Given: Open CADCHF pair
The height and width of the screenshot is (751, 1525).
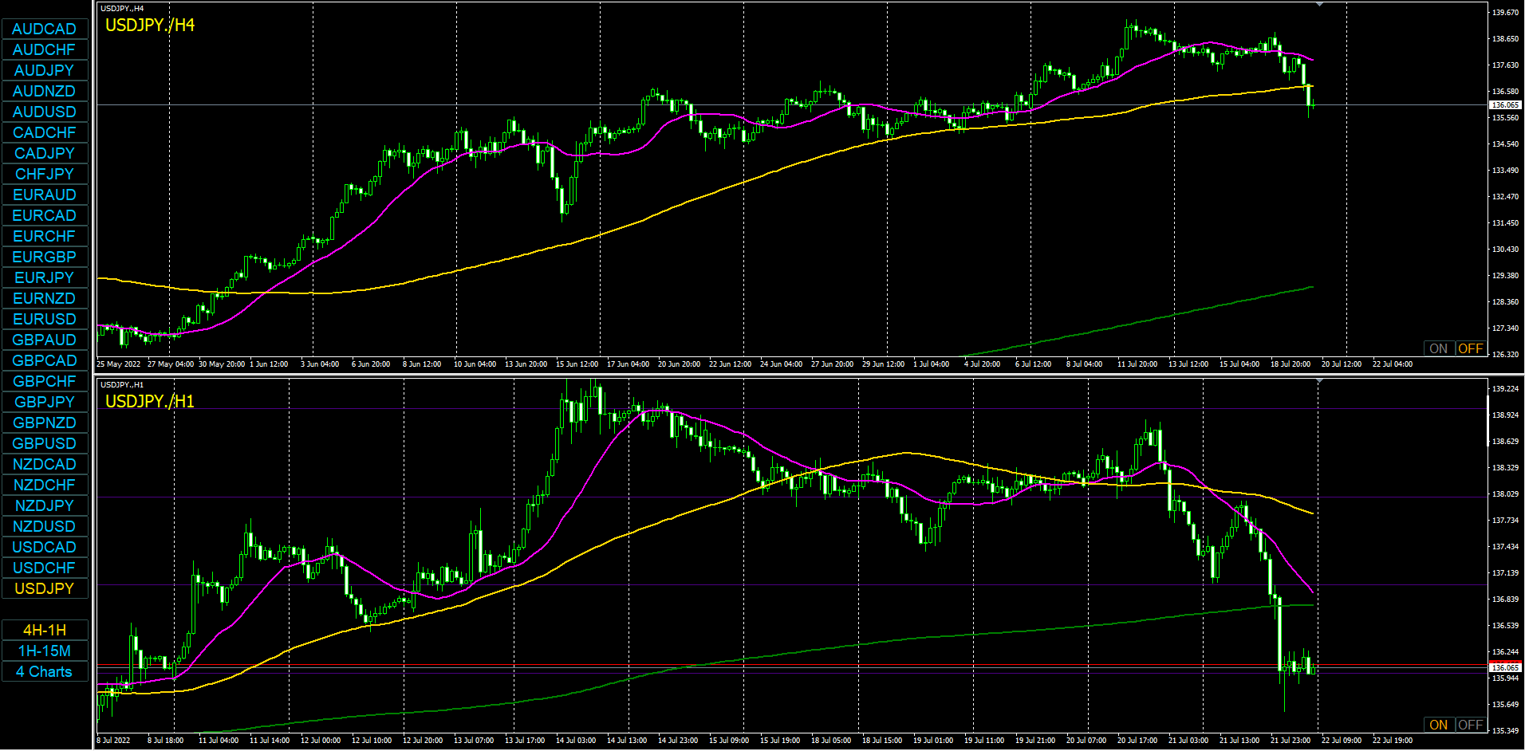Looking at the screenshot, I should (x=45, y=132).
